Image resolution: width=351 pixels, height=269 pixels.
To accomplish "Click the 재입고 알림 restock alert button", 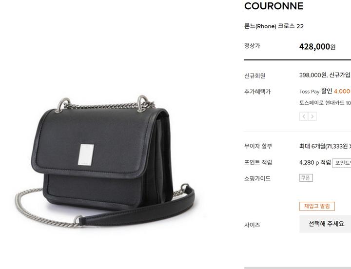I will (317, 206).
